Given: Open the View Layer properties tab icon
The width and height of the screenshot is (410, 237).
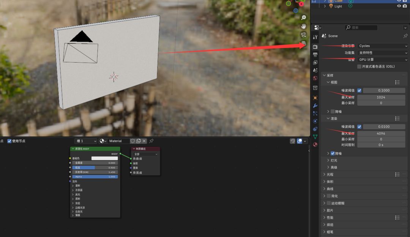Looking at the screenshot, I should click(x=315, y=62).
